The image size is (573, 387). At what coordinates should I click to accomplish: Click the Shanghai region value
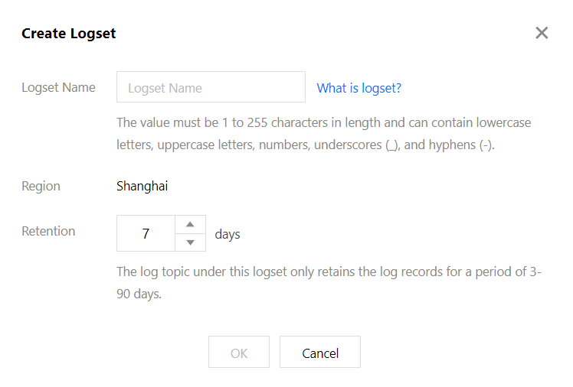click(142, 186)
